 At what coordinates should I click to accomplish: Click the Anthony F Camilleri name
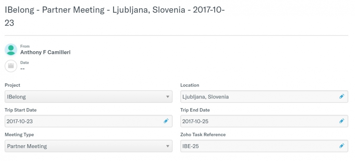(45, 52)
